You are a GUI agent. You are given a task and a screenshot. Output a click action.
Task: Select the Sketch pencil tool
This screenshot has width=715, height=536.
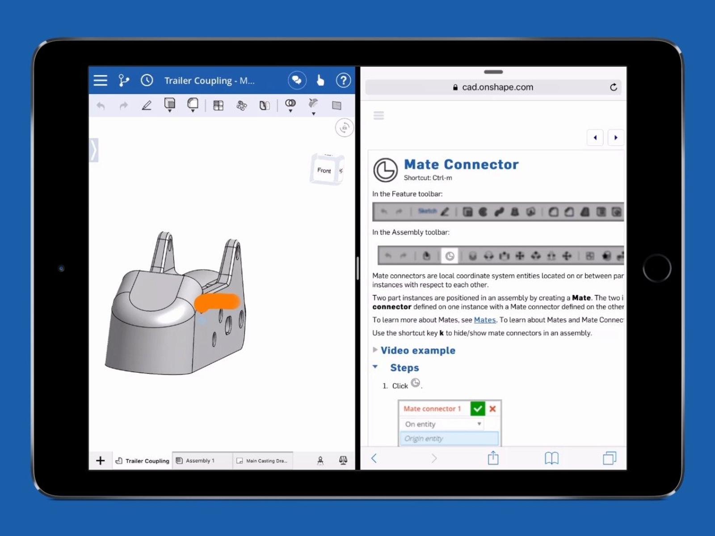tap(147, 105)
